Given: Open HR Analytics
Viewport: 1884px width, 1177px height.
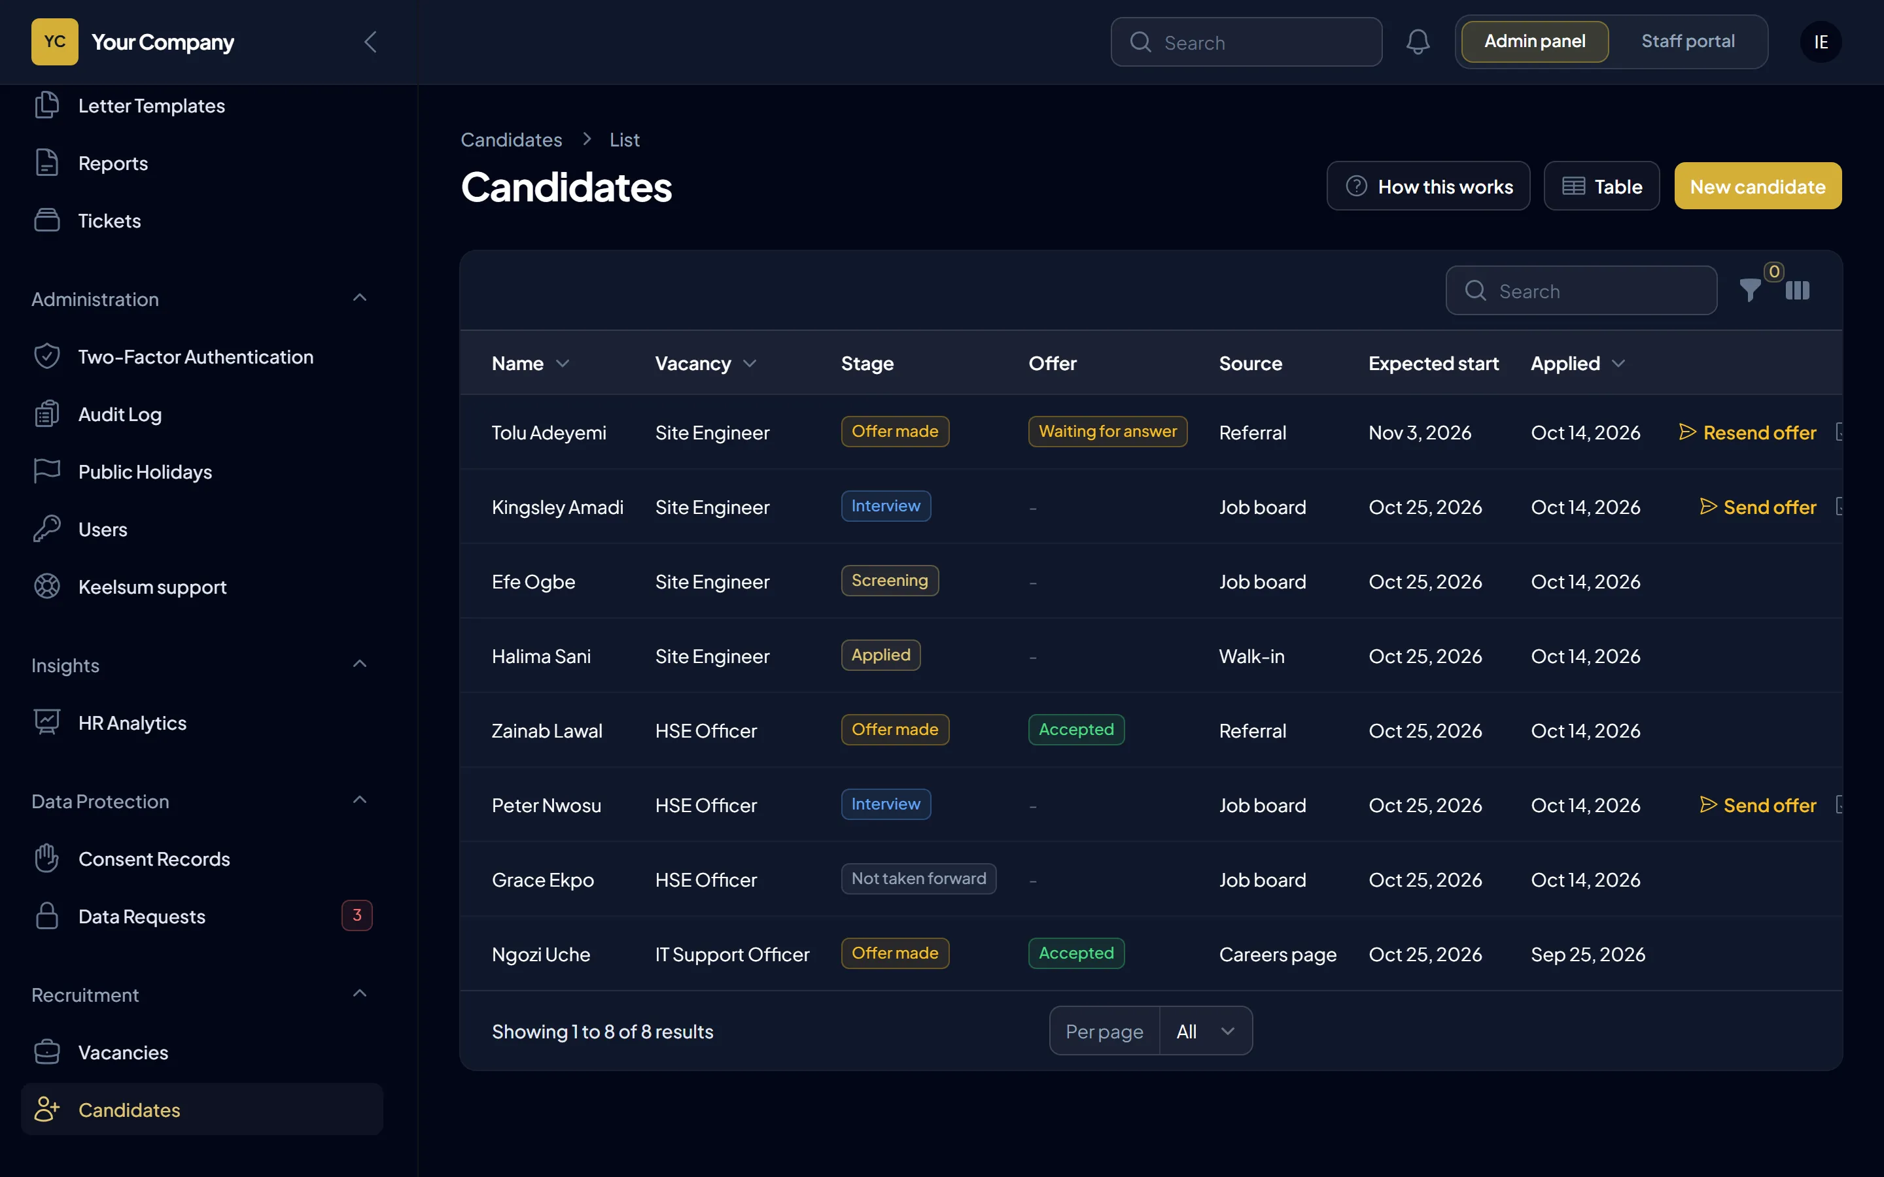Looking at the screenshot, I should [x=201, y=723].
